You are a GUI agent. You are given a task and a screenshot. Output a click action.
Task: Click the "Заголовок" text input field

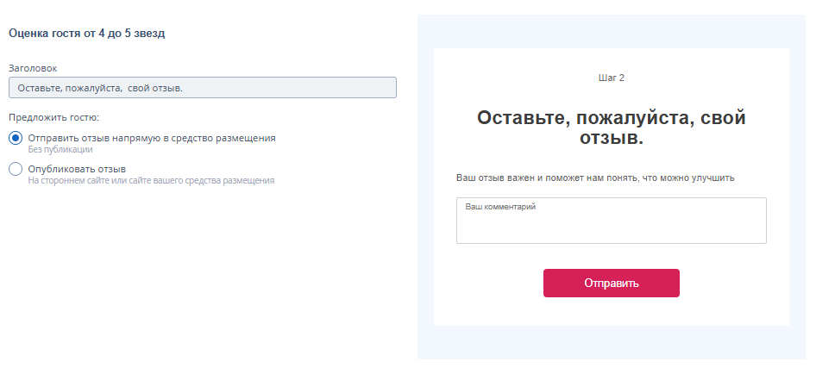[285, 88]
